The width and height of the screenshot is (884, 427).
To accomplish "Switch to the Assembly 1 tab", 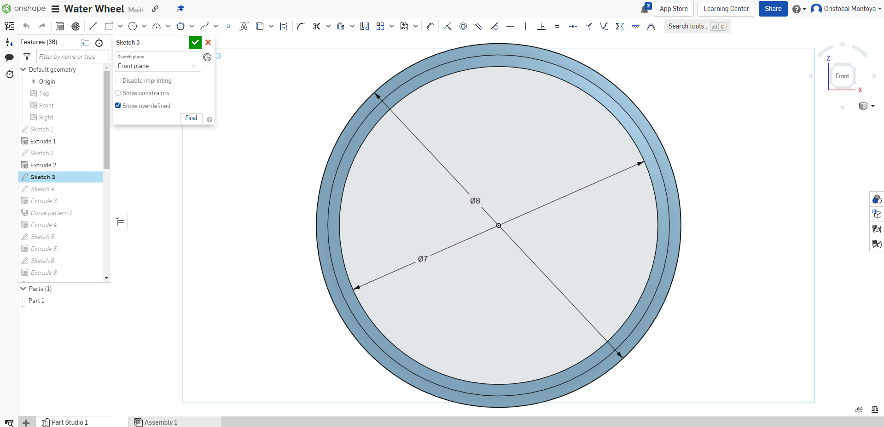I will (161, 422).
